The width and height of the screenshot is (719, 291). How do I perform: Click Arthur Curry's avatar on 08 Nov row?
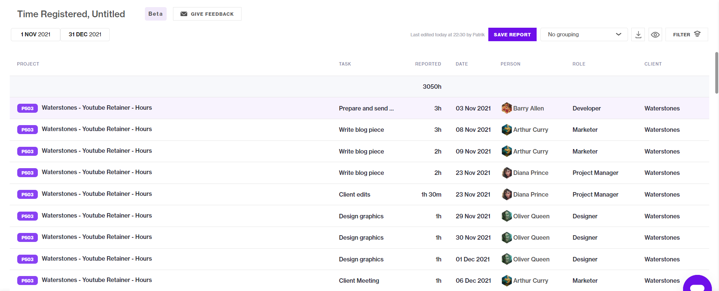[x=507, y=130]
